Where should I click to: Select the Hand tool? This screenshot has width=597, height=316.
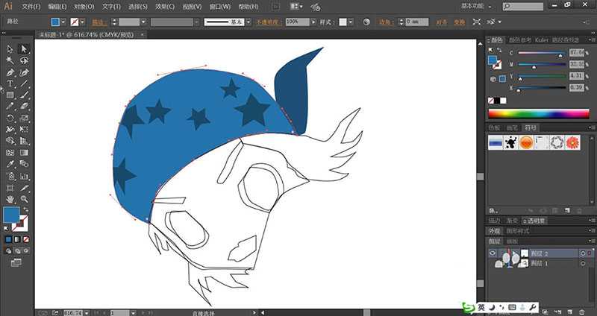[10, 199]
